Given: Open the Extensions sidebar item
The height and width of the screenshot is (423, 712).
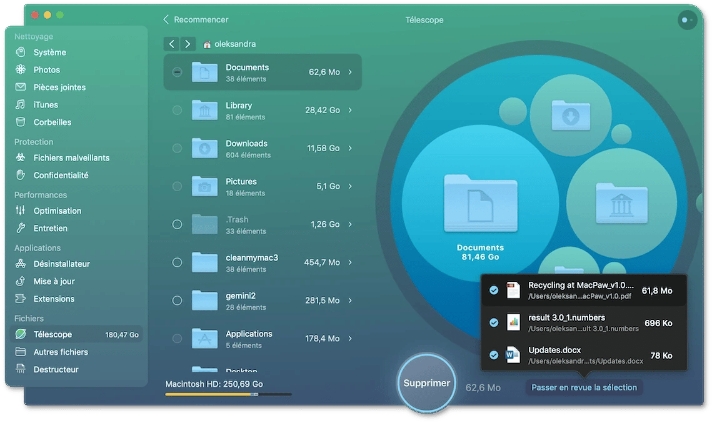Looking at the screenshot, I should (76, 298).
